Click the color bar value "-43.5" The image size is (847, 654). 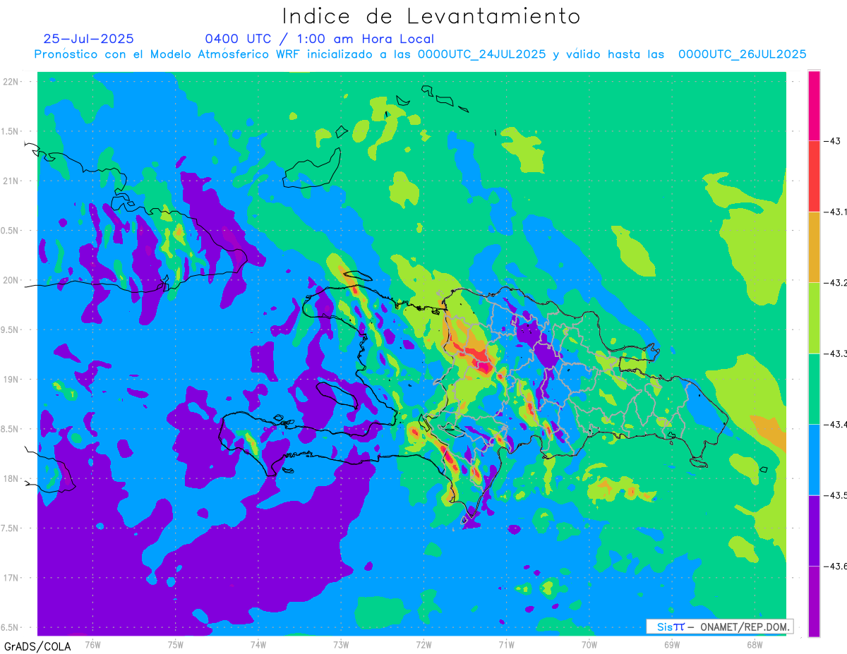[836, 495]
